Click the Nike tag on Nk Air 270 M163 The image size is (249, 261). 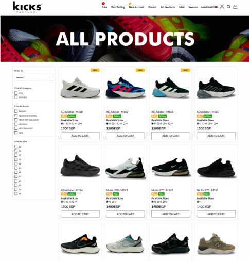click(x=116, y=194)
